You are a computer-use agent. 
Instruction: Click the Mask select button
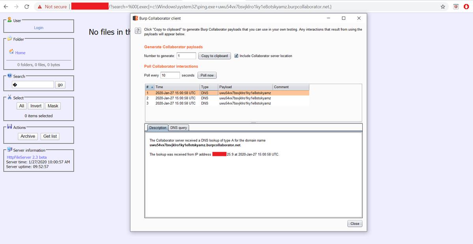click(53, 106)
